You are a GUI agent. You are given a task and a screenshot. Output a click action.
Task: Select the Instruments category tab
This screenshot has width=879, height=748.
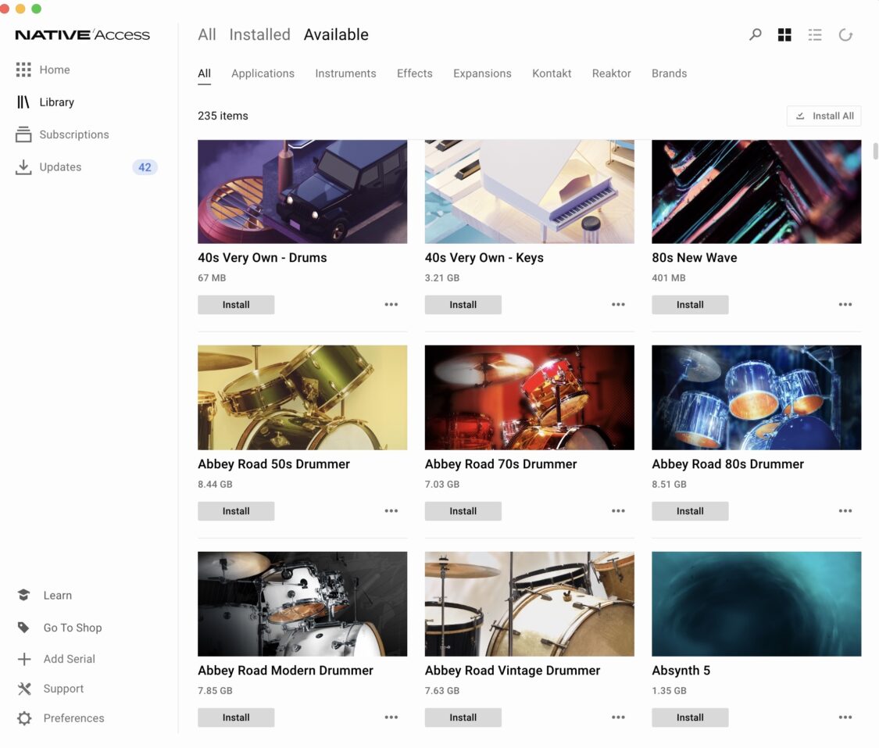(x=345, y=73)
